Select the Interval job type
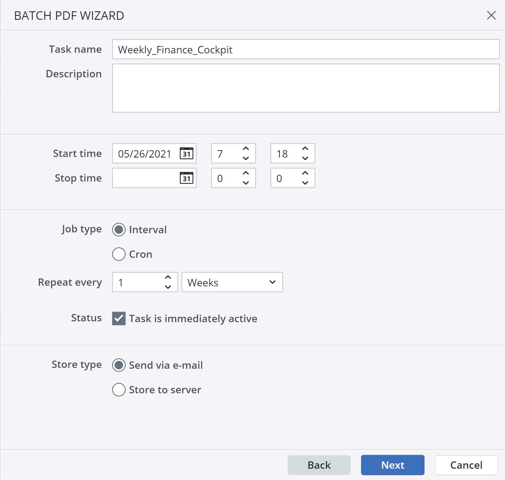This screenshot has width=505, height=480. (119, 230)
